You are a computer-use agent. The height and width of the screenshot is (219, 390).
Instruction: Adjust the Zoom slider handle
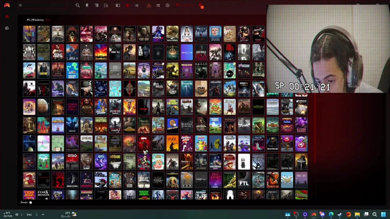[30, 202]
